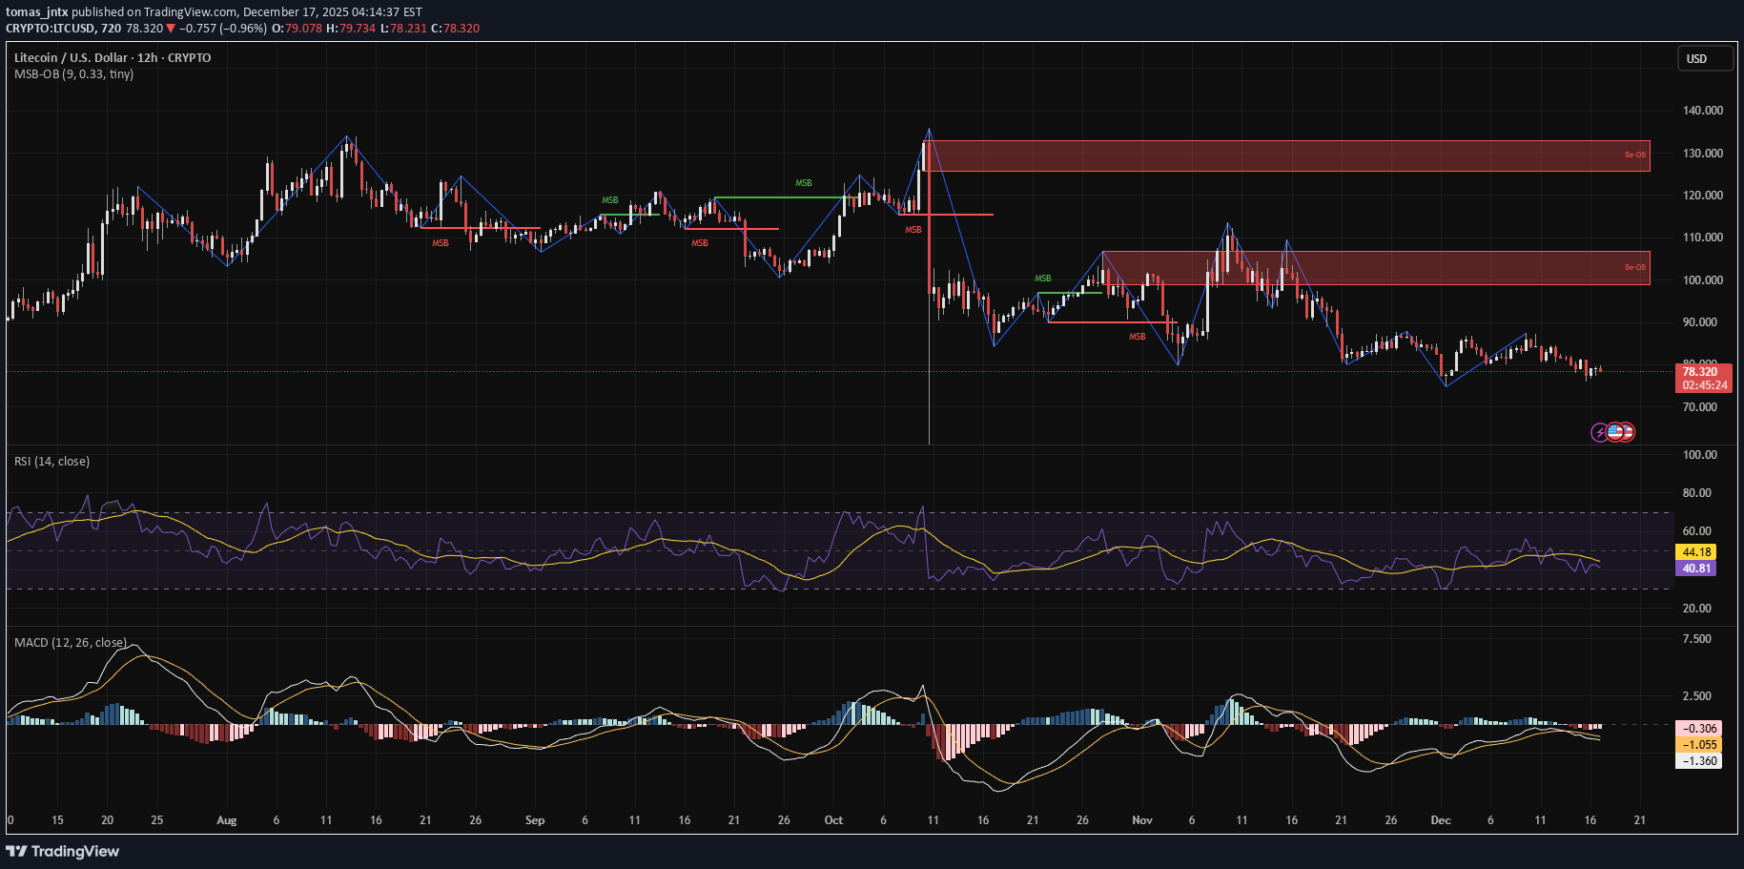Click the Dec label on the time axis

coord(1440,820)
